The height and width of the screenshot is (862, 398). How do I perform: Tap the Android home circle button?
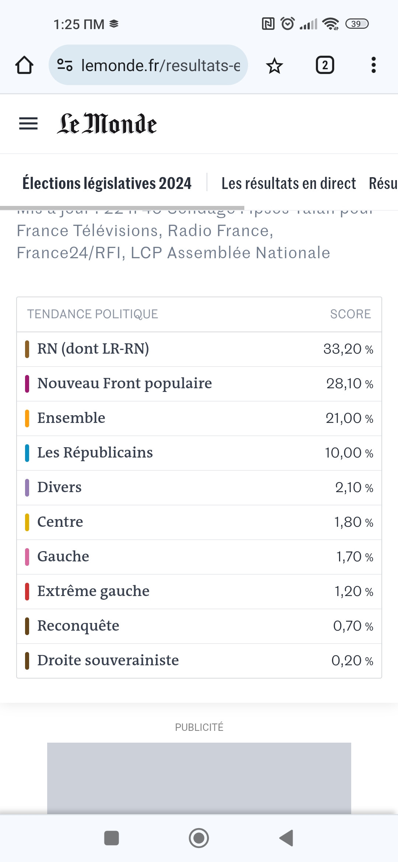point(199,838)
